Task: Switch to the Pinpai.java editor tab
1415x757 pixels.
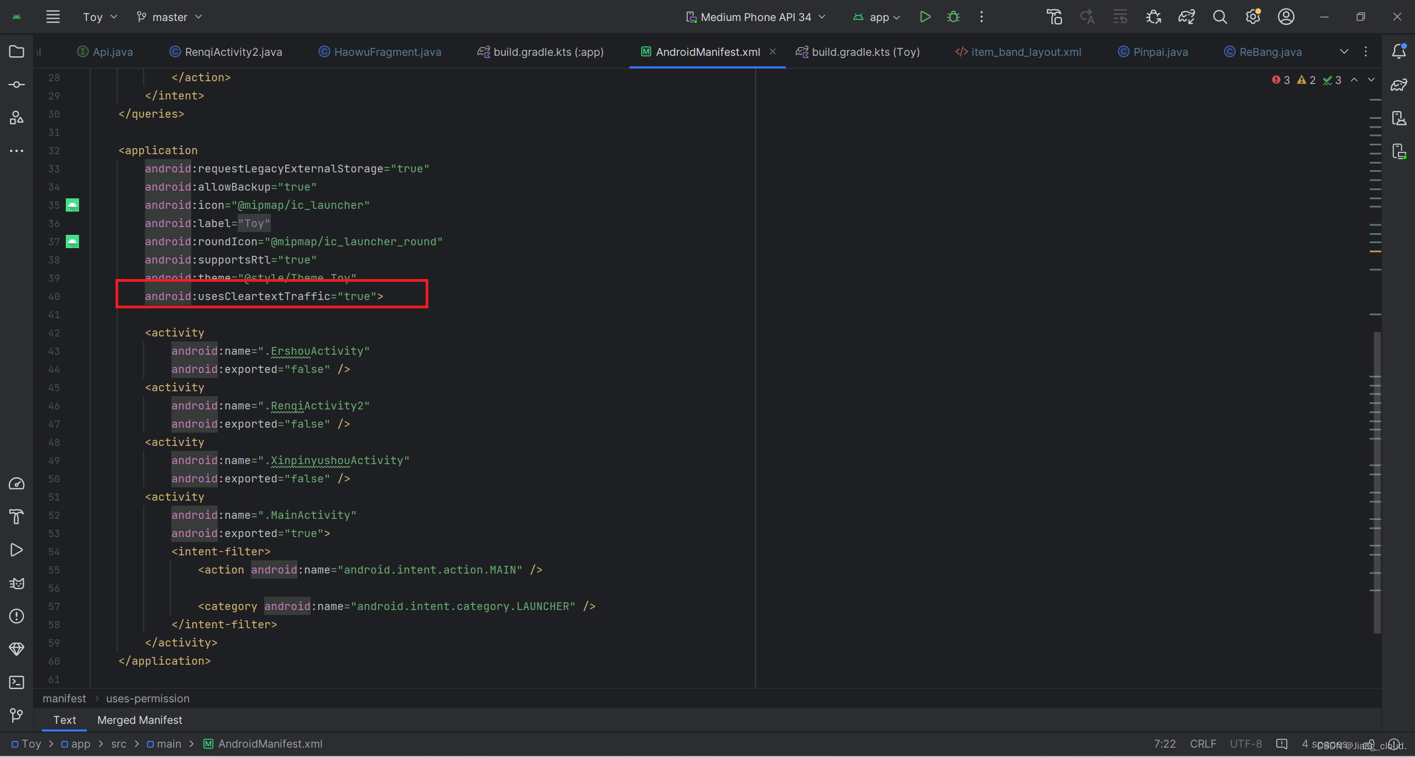Action: pyautogui.click(x=1160, y=51)
